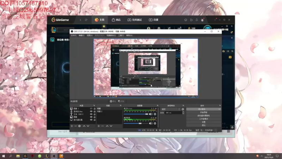The image size is (282, 159).
Task: Mute 桌面音频 speaker icon
Action: coord(151,123)
